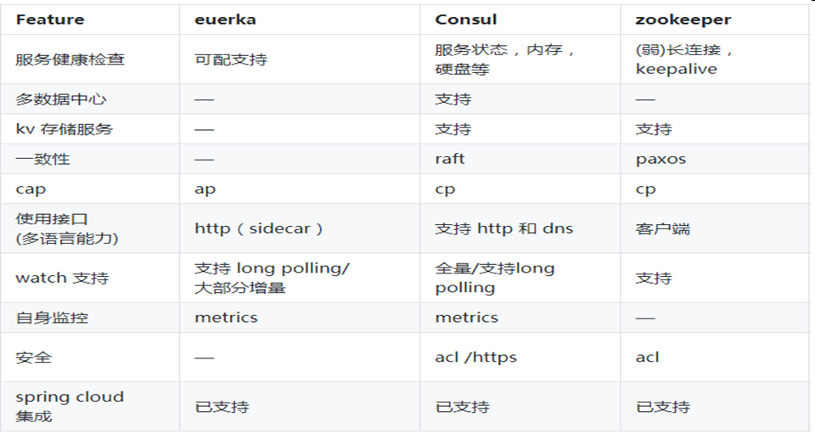Click the 服务健康检查 row label
Image resolution: width=815 pixels, height=434 pixels.
(70, 59)
